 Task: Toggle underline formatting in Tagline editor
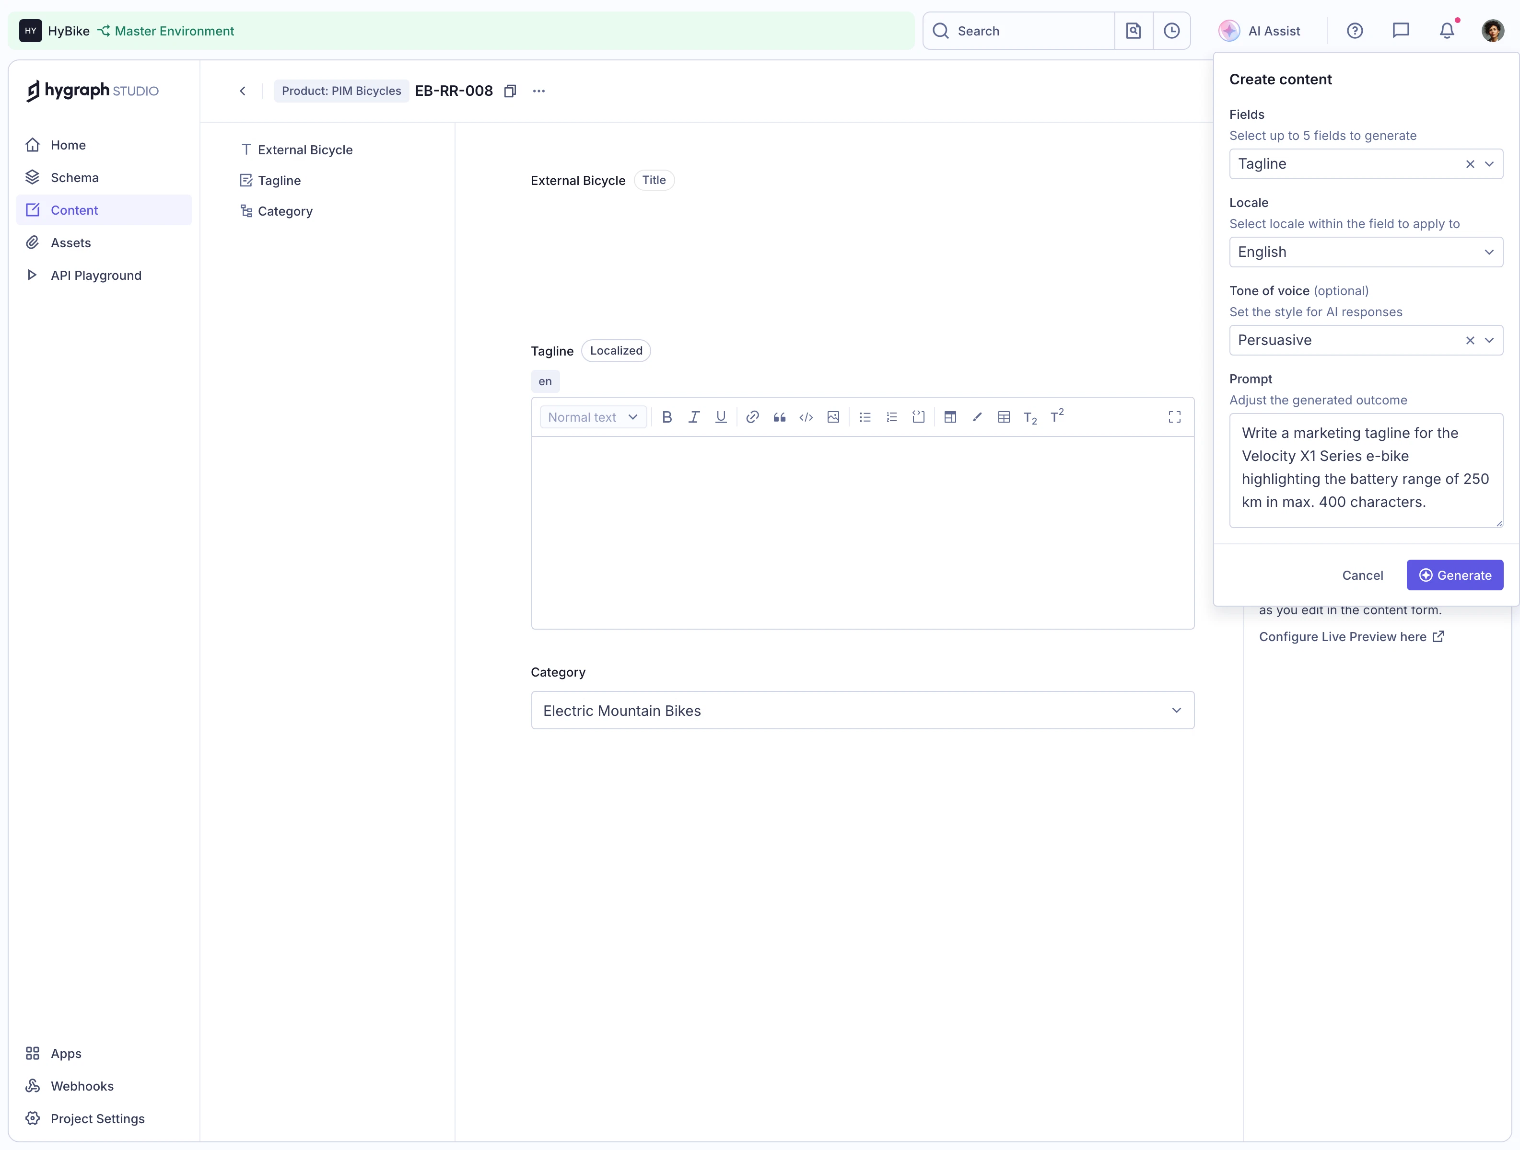tap(721, 417)
